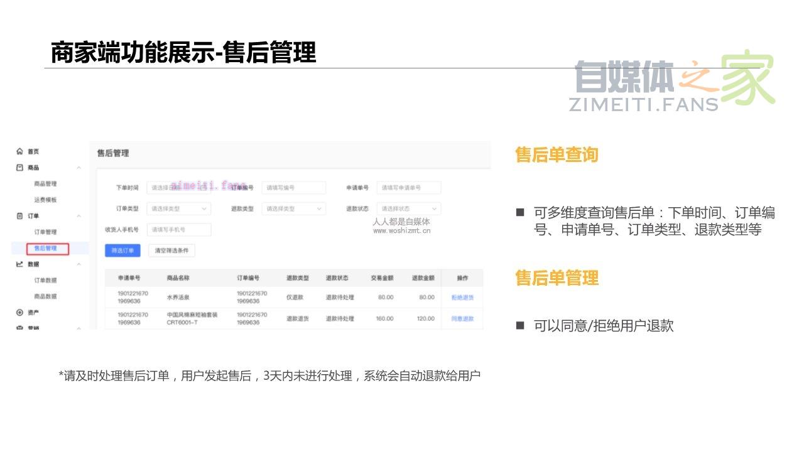The image size is (804, 452).
Task: Collapse the 数据 menu group chevron
Action: coord(79,264)
